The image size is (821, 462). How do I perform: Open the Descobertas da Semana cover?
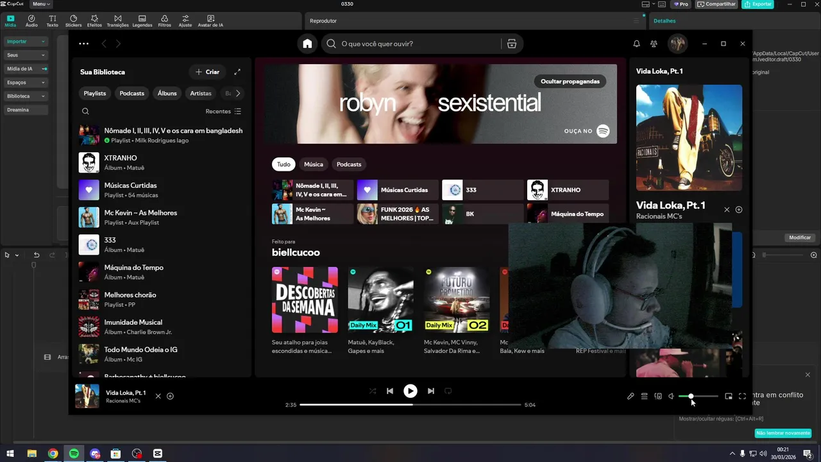305,300
